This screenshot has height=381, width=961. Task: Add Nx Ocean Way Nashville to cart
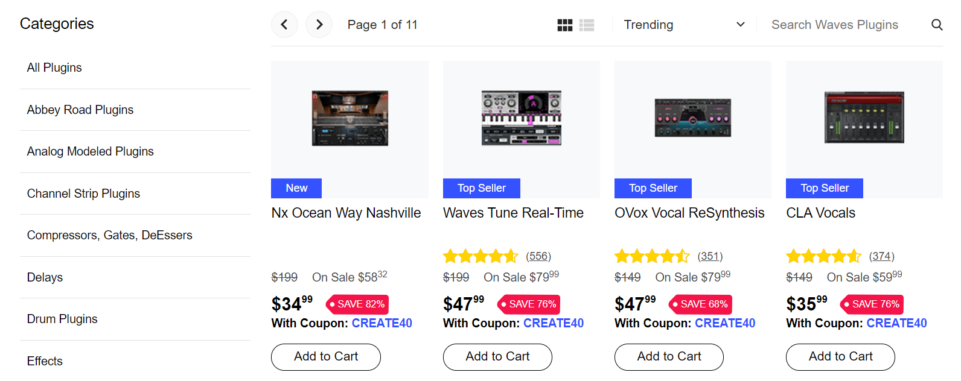tap(325, 357)
